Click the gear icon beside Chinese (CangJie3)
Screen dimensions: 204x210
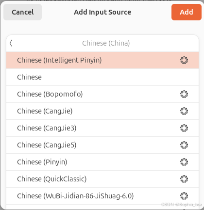click(x=184, y=128)
